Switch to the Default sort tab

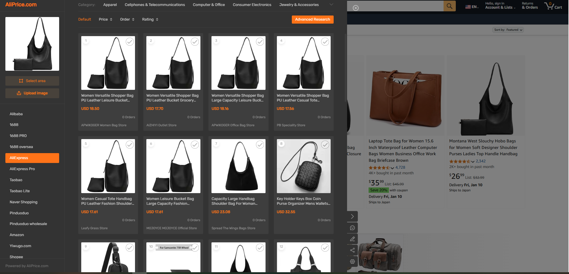[85, 19]
